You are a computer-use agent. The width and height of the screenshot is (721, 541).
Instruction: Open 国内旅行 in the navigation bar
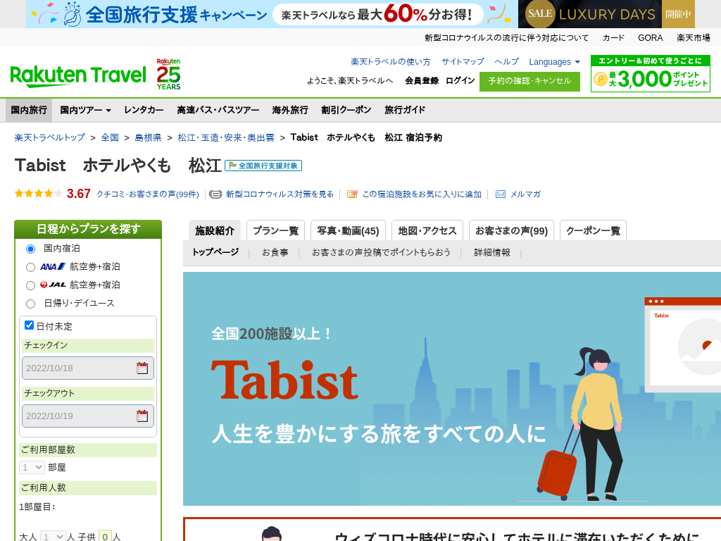[29, 110]
